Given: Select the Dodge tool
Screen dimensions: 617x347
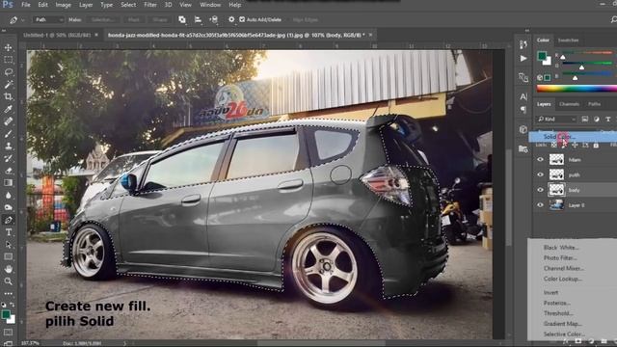Looking at the screenshot, I should click(x=9, y=207).
